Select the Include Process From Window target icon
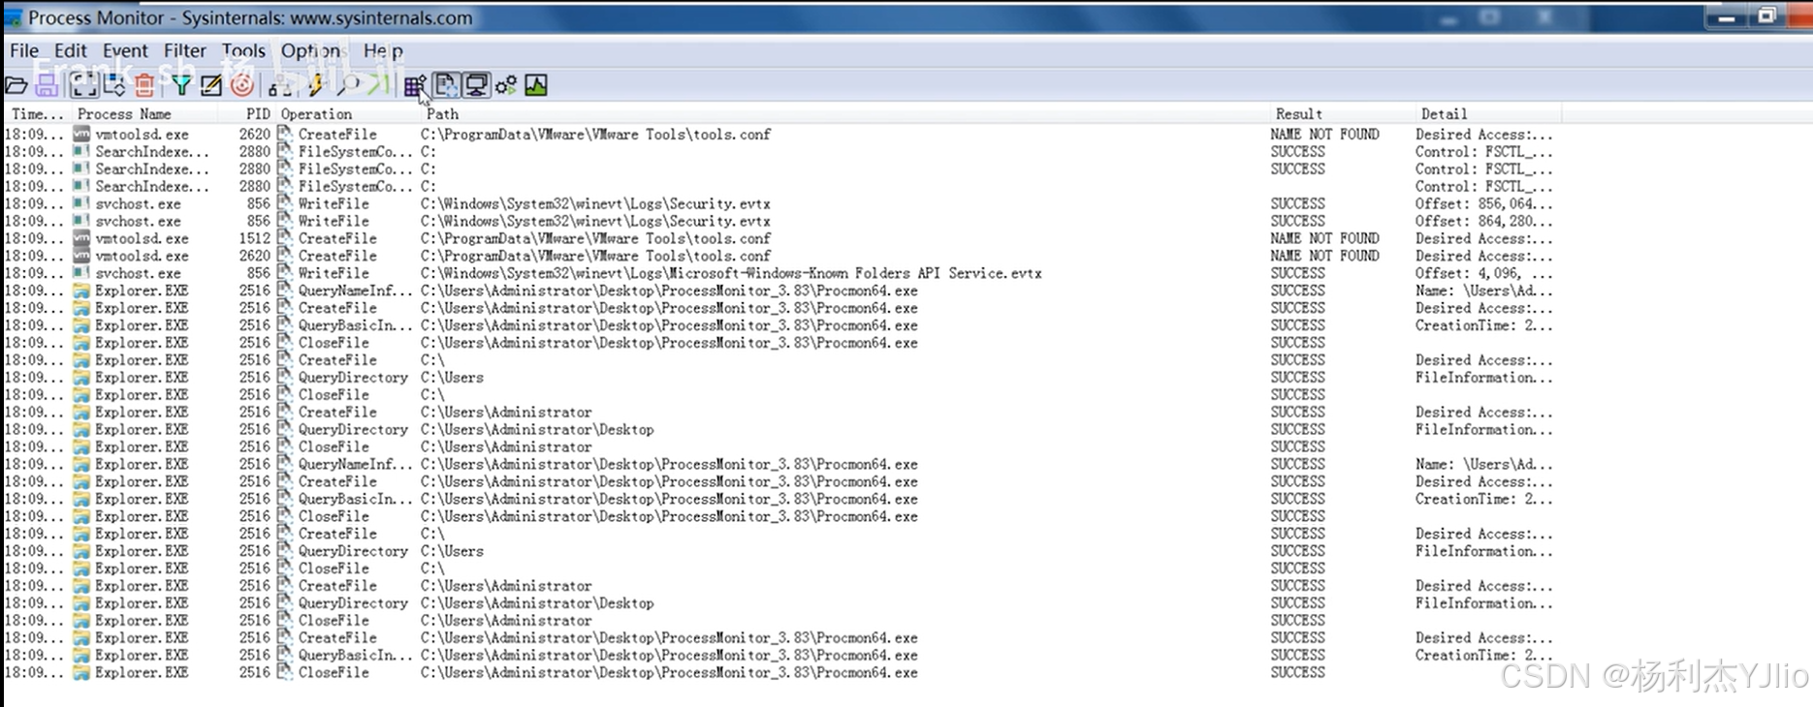The width and height of the screenshot is (1813, 707). 242,86
